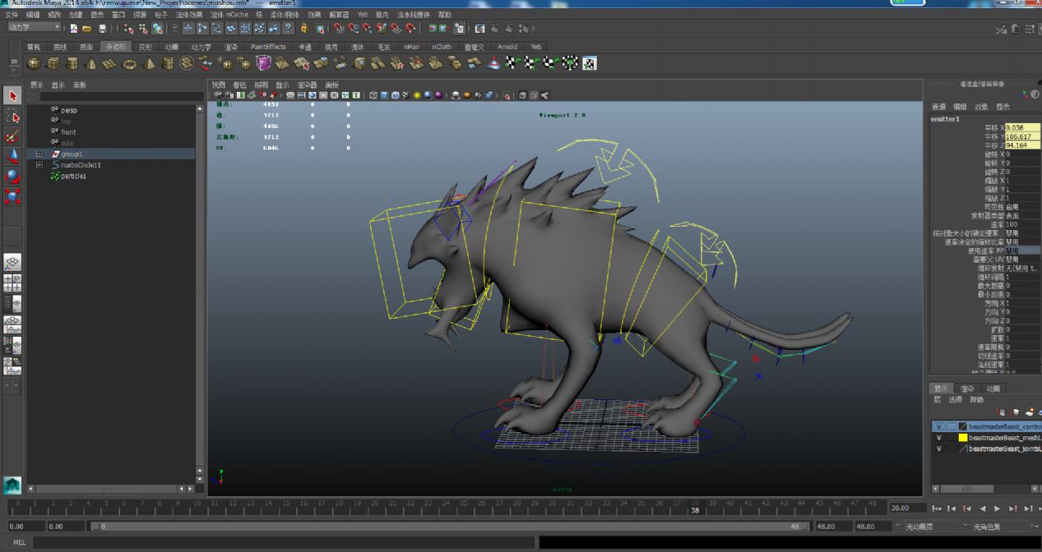Image resolution: width=1042 pixels, height=552 pixels.
Task: Toggle the 可见性 visibility attribute value
Action: (1022, 207)
